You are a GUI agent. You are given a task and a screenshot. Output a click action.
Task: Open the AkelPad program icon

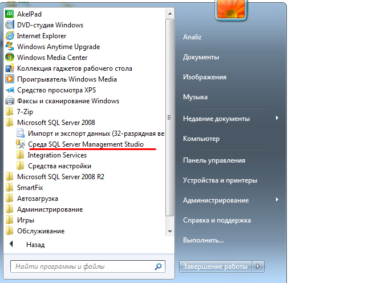[10, 14]
